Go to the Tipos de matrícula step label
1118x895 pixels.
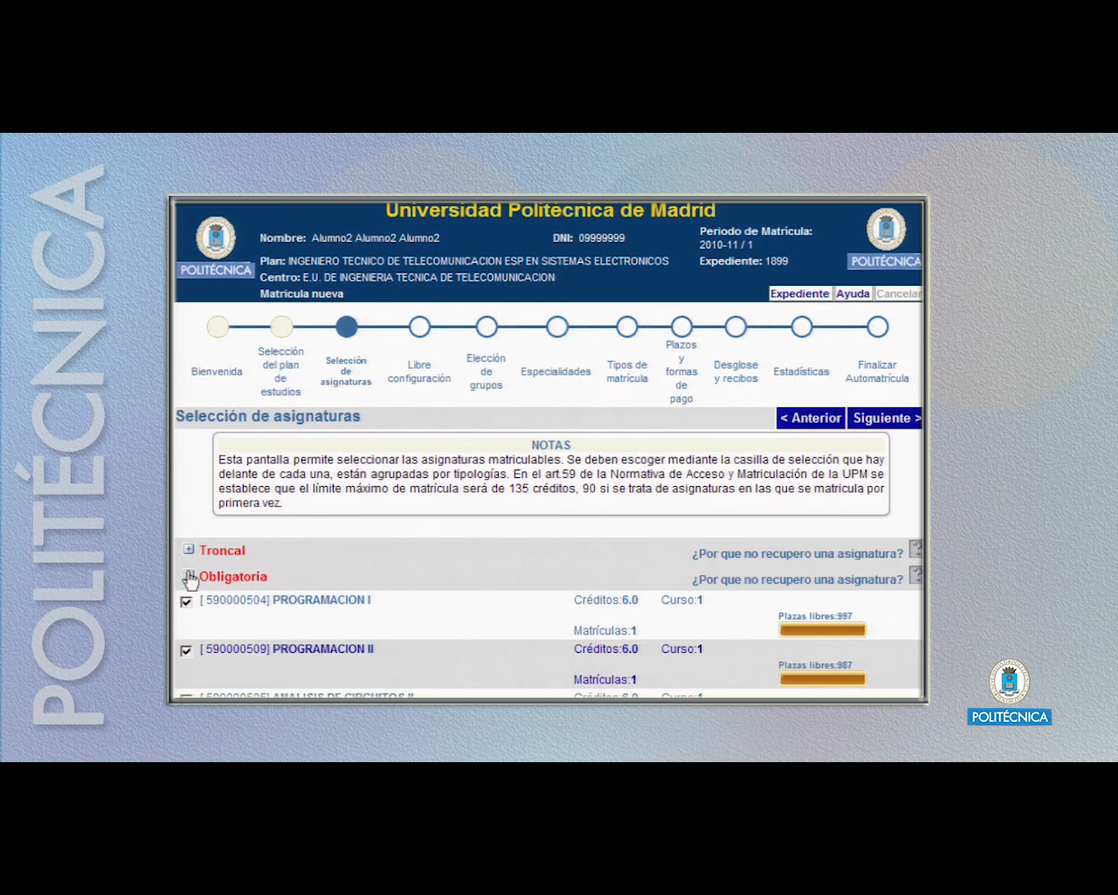[x=627, y=371]
